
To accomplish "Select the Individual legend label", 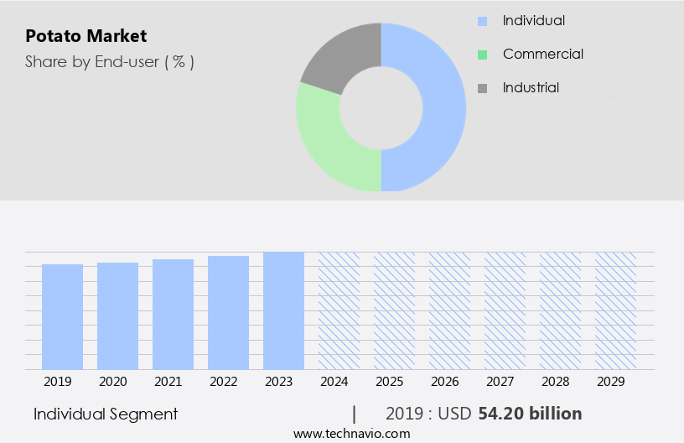I will (x=533, y=21).
